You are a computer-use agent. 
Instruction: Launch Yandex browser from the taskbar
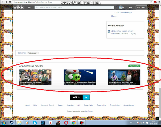point(50,123)
